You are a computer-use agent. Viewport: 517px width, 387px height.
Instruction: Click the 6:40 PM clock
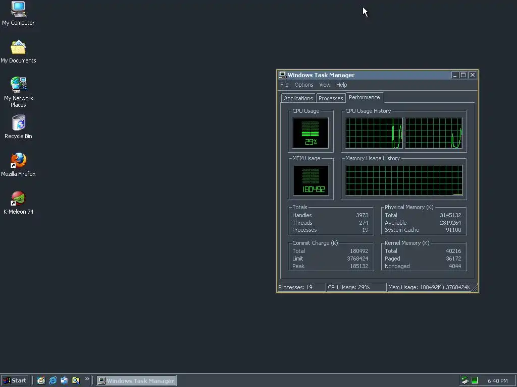pyautogui.click(x=497, y=381)
